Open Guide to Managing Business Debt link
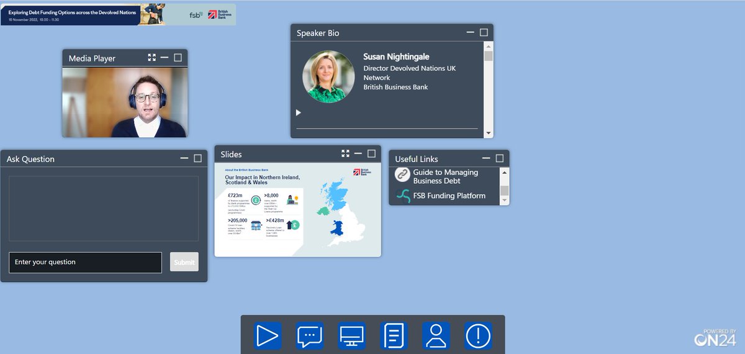Image resolution: width=745 pixels, height=354 pixels. (x=446, y=176)
